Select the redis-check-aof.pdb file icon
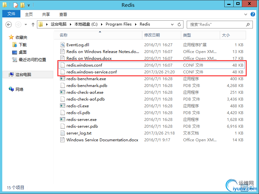This screenshot has width=259, height=194. pos(63,99)
